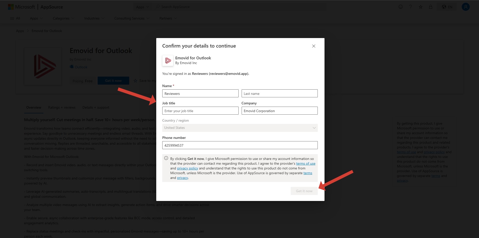Image resolution: width=479 pixels, height=238 pixels.
Task: Click the Get it now confirmation button
Action: 304,191
